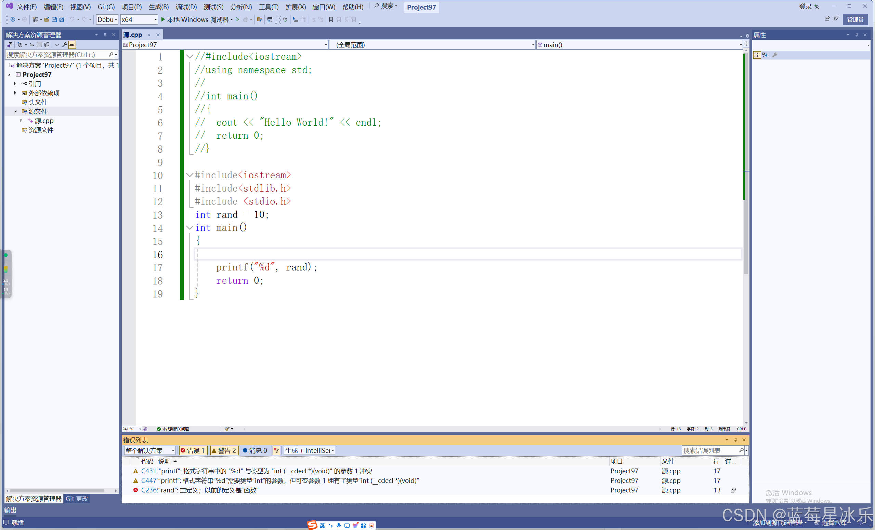Click the Properties panel categorized icon
The height and width of the screenshot is (530, 875).
pyautogui.click(x=757, y=55)
